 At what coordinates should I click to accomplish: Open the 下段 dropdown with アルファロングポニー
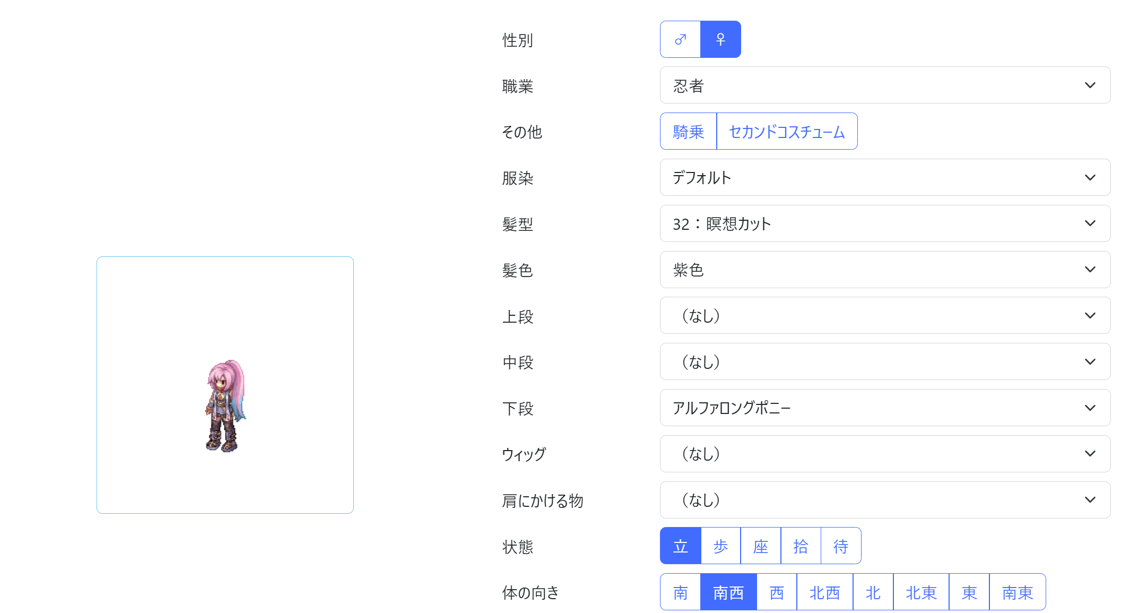(884, 408)
